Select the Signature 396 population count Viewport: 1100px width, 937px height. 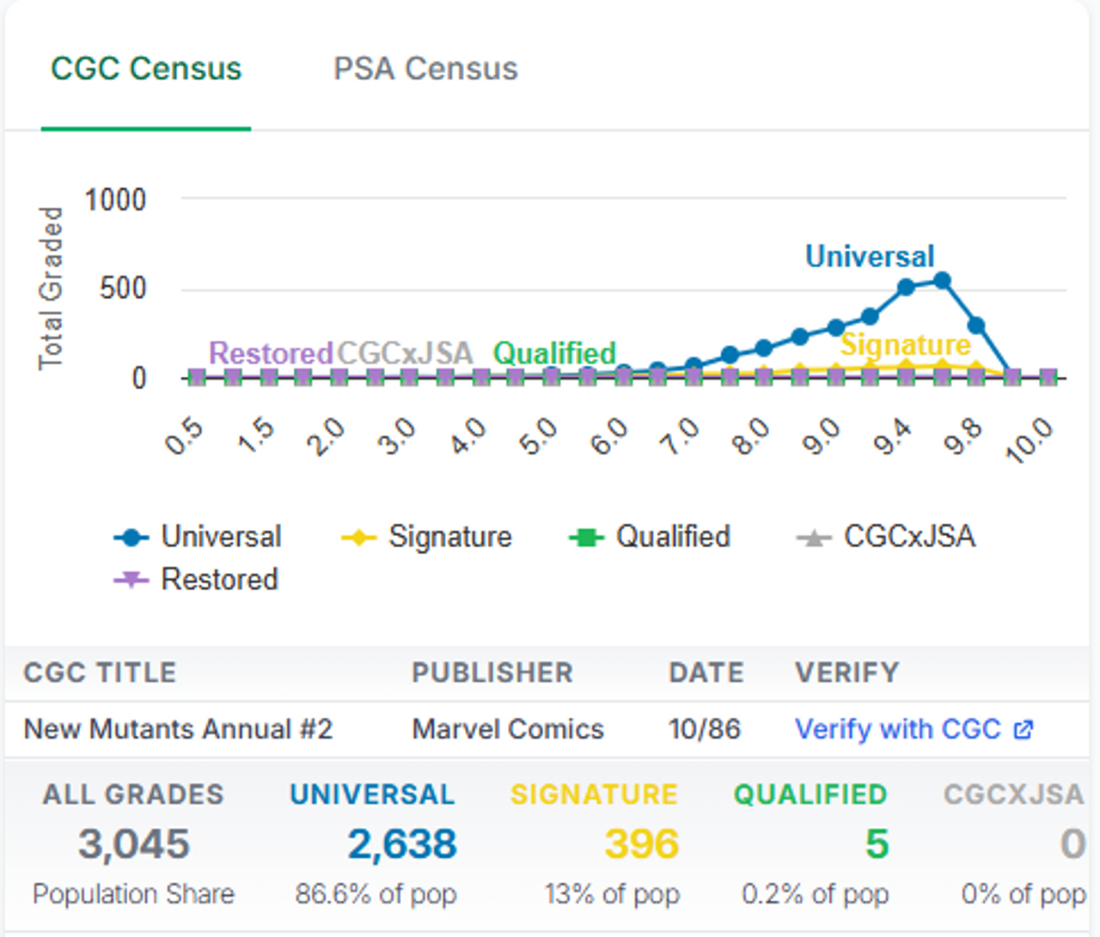point(642,844)
